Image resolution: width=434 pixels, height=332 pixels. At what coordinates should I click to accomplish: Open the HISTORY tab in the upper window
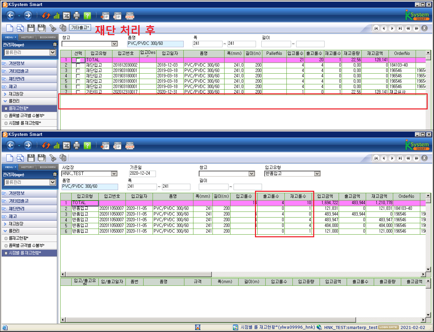(27, 37)
